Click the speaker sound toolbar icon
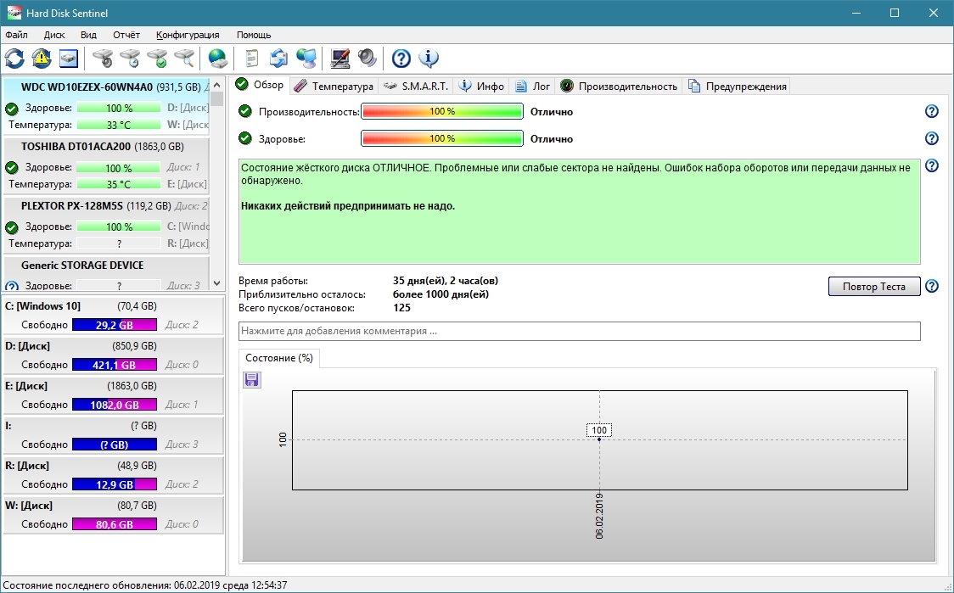The width and height of the screenshot is (954, 593). point(367,59)
